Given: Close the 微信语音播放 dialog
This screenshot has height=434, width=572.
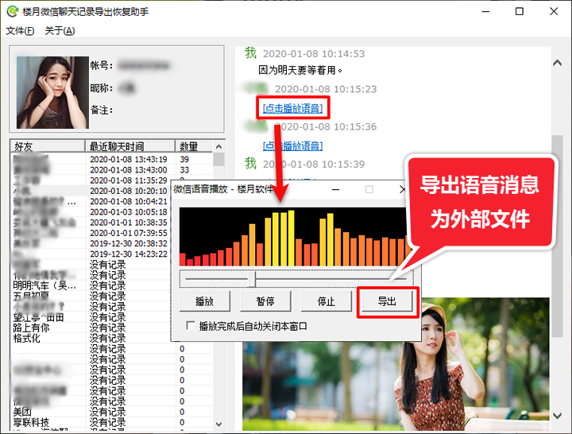Looking at the screenshot, I should coord(402,189).
